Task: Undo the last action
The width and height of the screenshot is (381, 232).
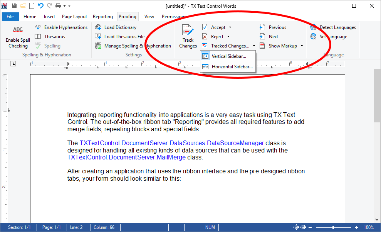Action: click(40, 6)
